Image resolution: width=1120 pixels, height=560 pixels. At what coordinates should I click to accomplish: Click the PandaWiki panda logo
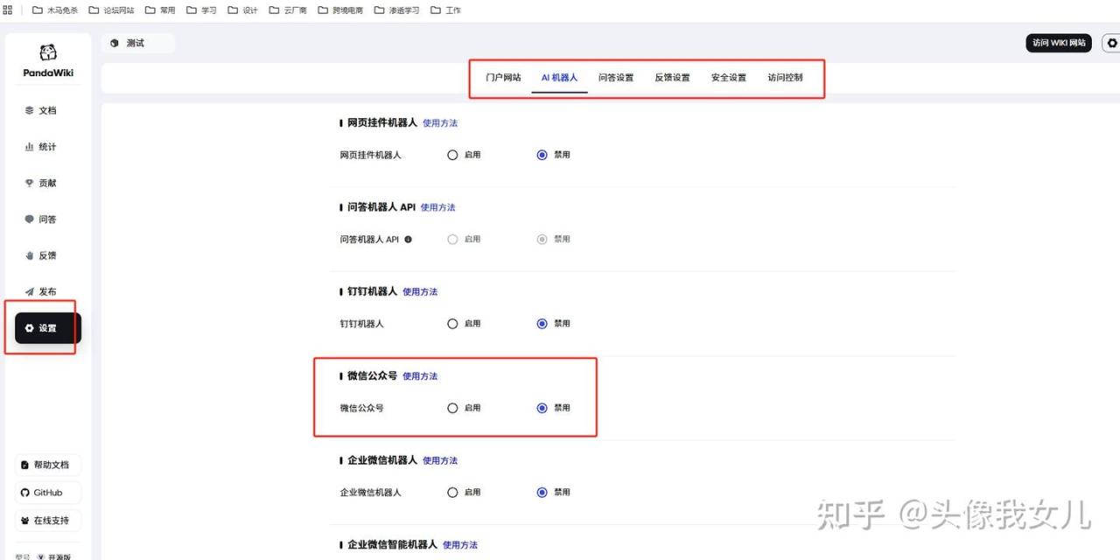(48, 53)
